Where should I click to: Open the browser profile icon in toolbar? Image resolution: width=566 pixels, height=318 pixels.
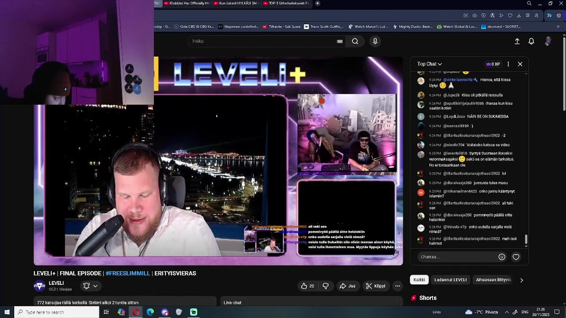click(x=536, y=15)
